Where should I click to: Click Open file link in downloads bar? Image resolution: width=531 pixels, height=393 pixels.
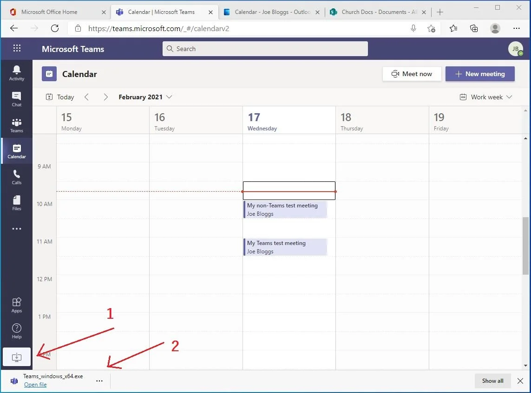[x=35, y=385]
